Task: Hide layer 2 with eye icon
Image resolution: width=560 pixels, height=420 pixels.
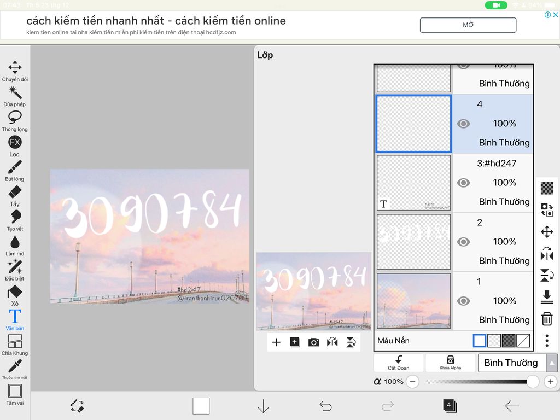Action: (464, 242)
